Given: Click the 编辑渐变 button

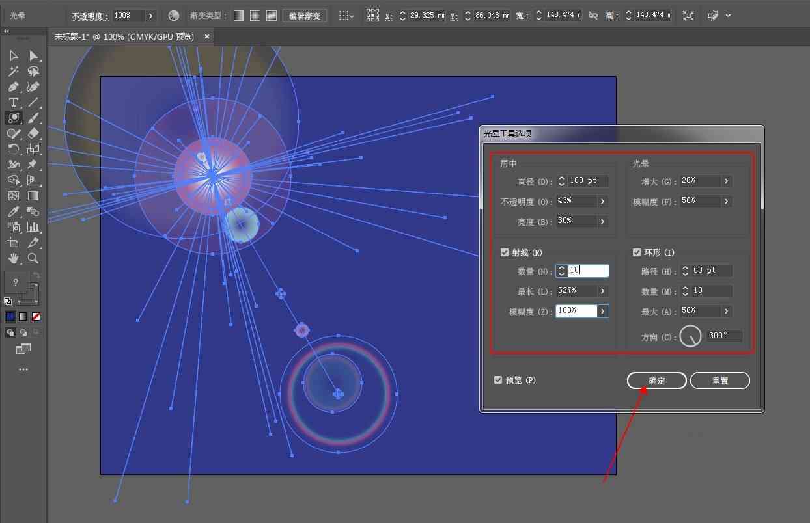Looking at the screenshot, I should coord(305,15).
